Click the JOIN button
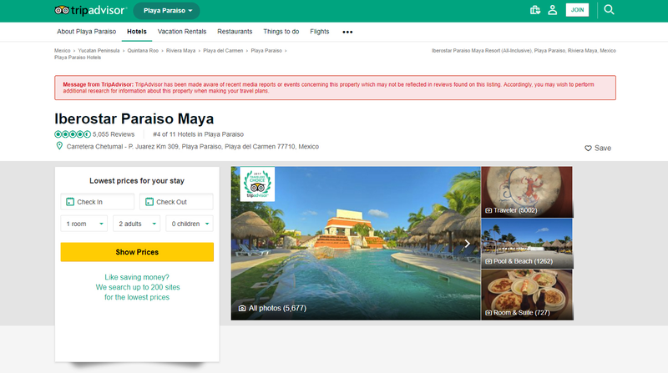 click(577, 10)
